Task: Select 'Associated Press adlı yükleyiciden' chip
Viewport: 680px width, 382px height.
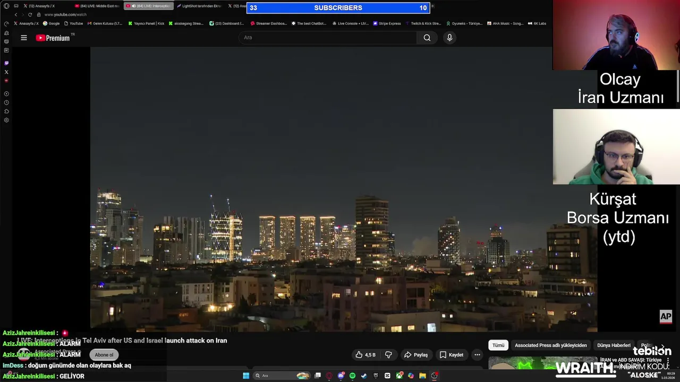Action: click(x=551, y=345)
